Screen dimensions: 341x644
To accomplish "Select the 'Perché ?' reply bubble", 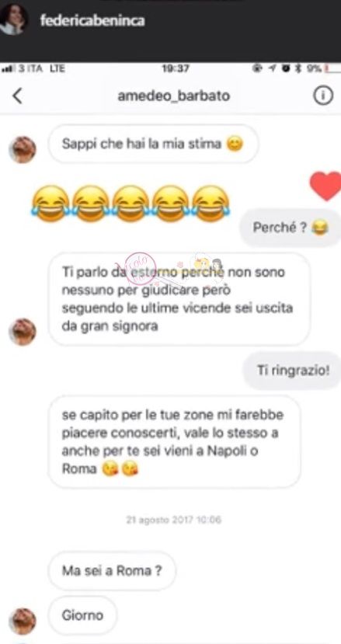I will (291, 228).
